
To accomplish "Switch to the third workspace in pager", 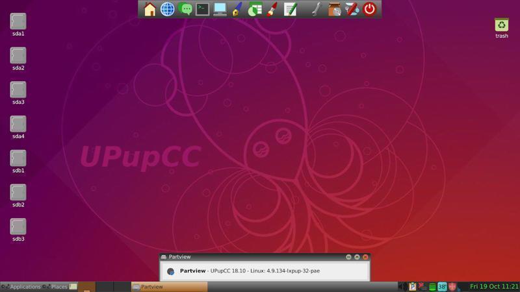I will 122,287.
